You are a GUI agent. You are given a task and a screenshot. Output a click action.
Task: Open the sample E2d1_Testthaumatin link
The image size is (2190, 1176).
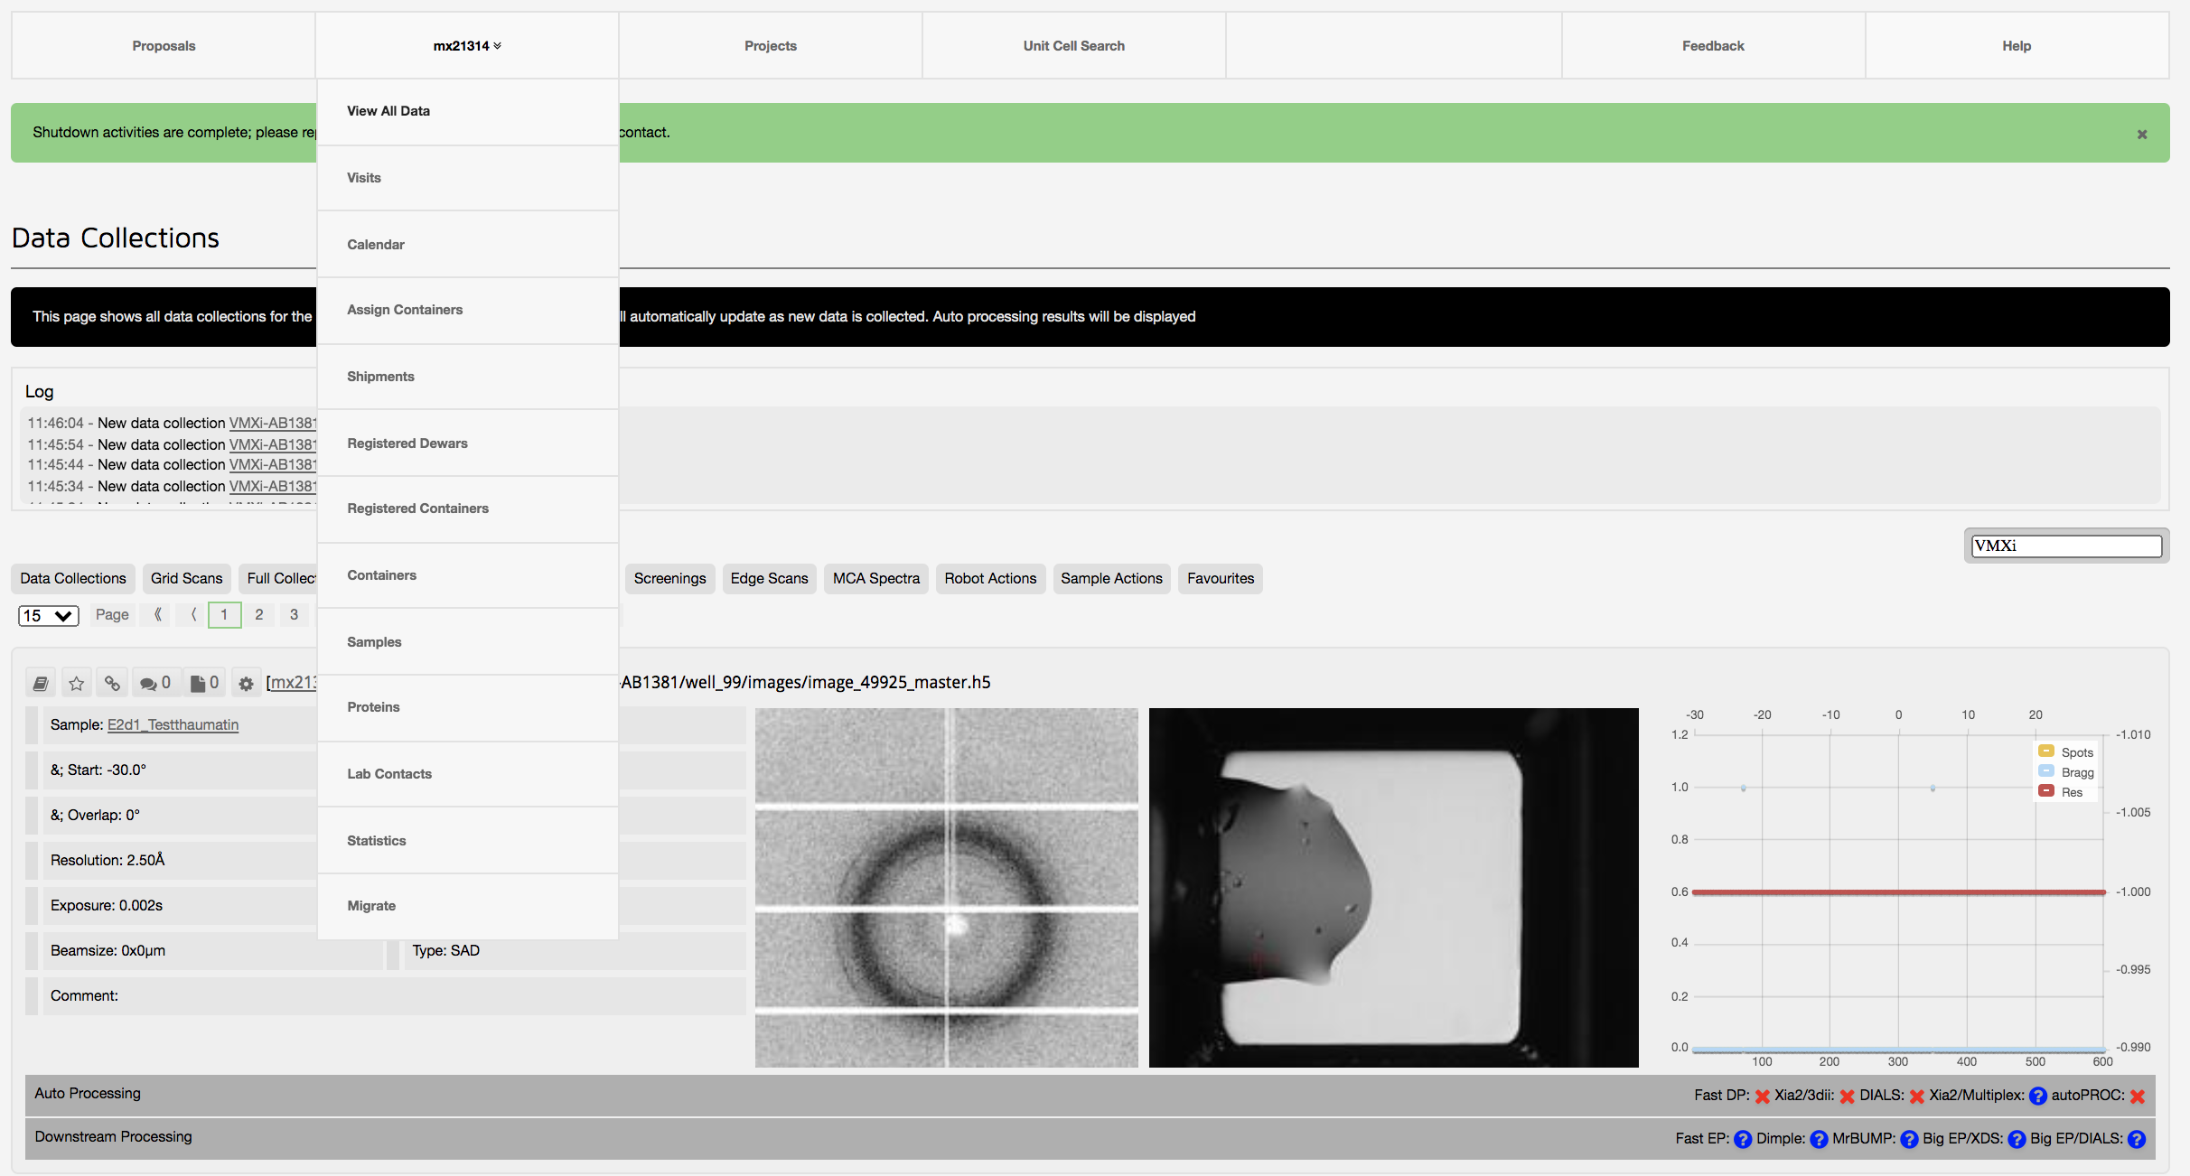[172, 724]
